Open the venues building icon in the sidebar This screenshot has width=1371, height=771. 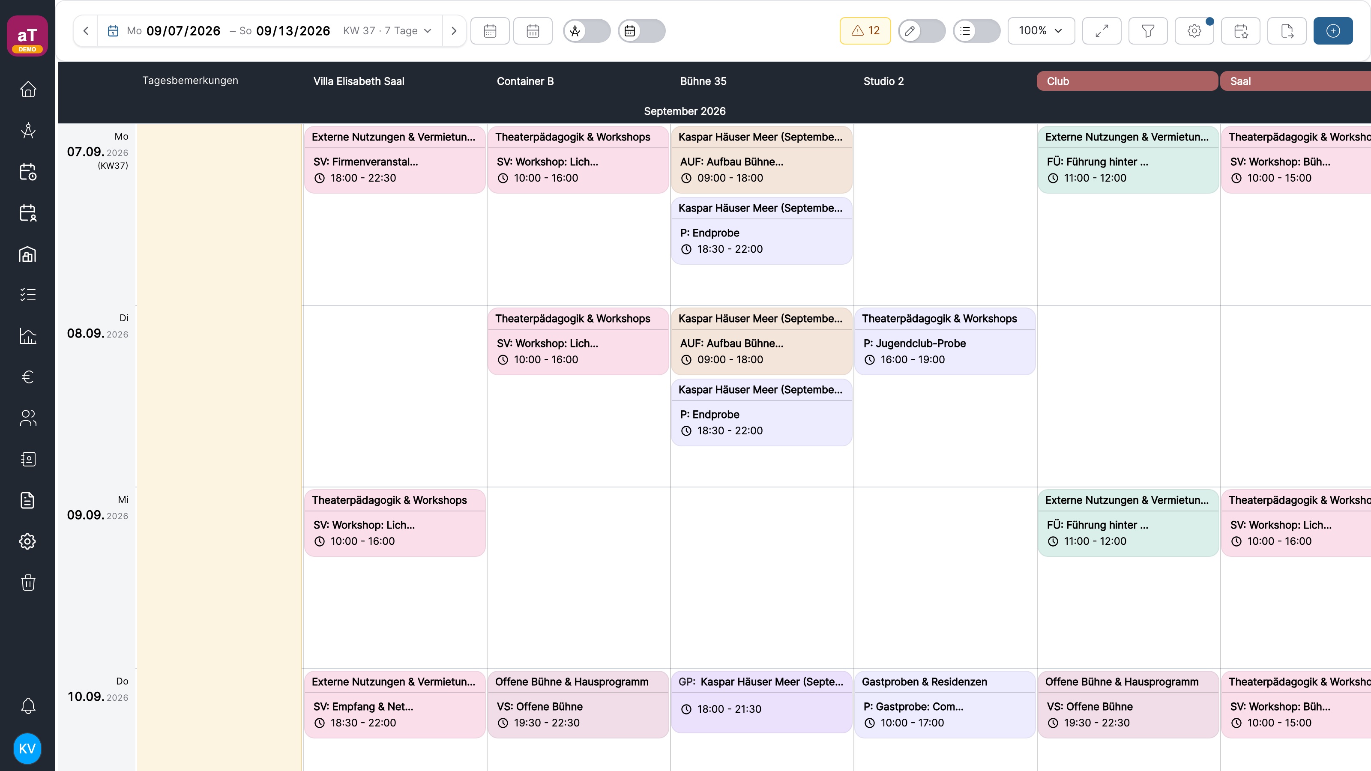[x=28, y=254]
